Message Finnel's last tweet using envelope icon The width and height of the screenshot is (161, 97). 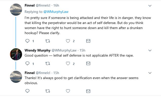[88, 91]
